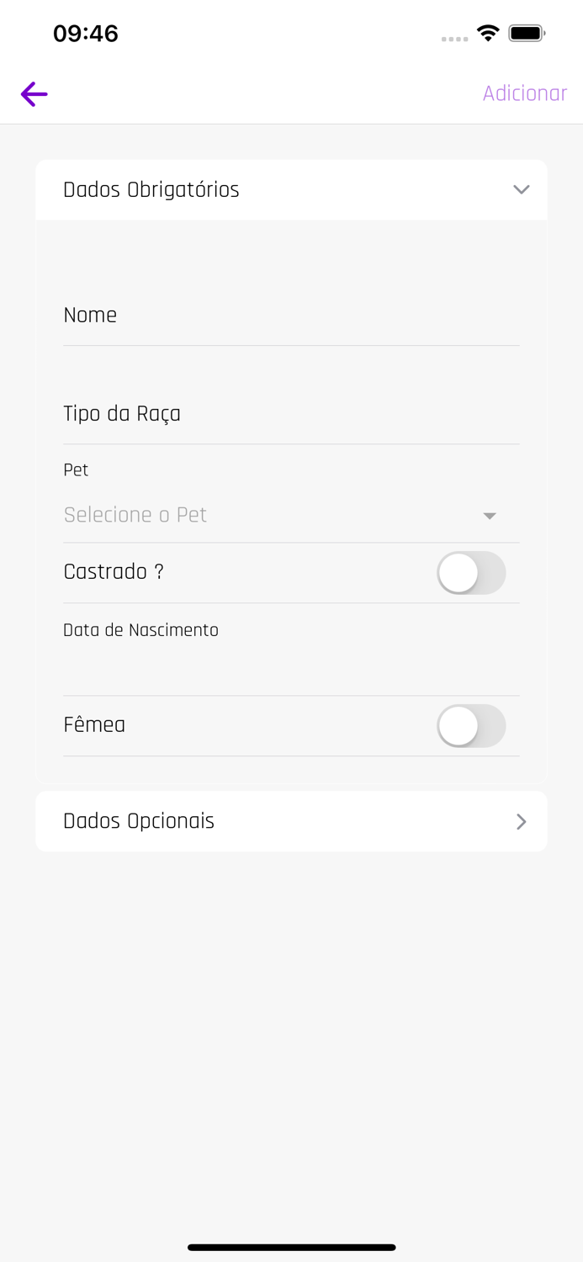
Task: Tap the Wi-Fi icon in status bar
Action: [489, 34]
